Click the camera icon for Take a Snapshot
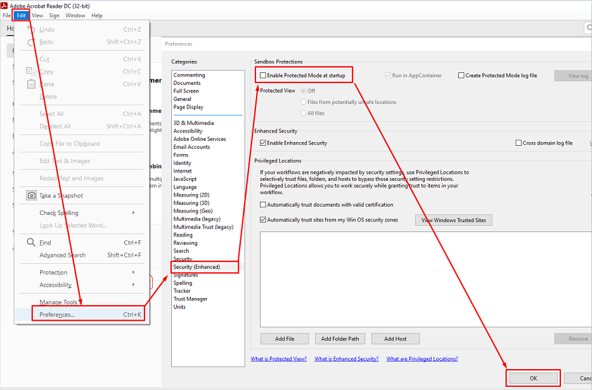592x390 pixels. coord(31,195)
